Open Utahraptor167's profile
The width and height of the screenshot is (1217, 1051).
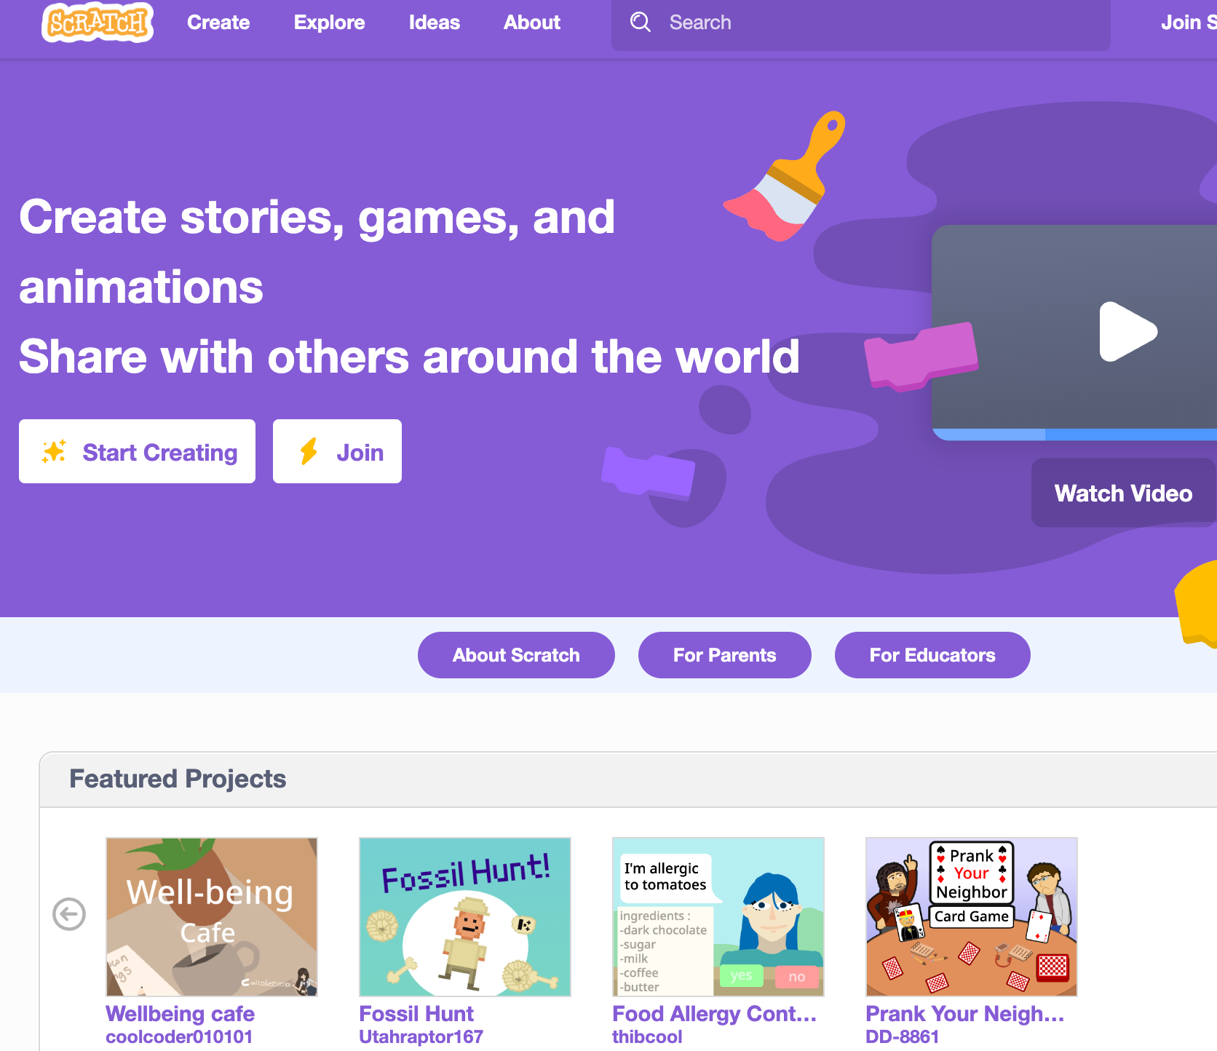421,1036
